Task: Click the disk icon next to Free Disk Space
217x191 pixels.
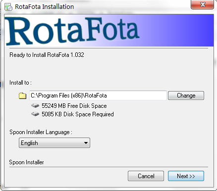Action: click(x=35, y=105)
